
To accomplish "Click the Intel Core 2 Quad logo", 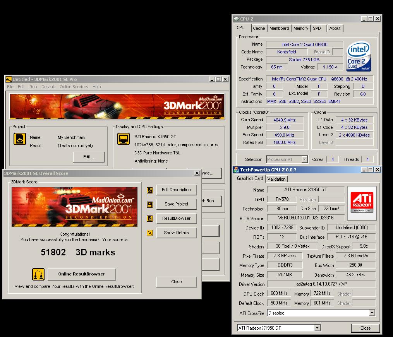I will tap(359, 56).
